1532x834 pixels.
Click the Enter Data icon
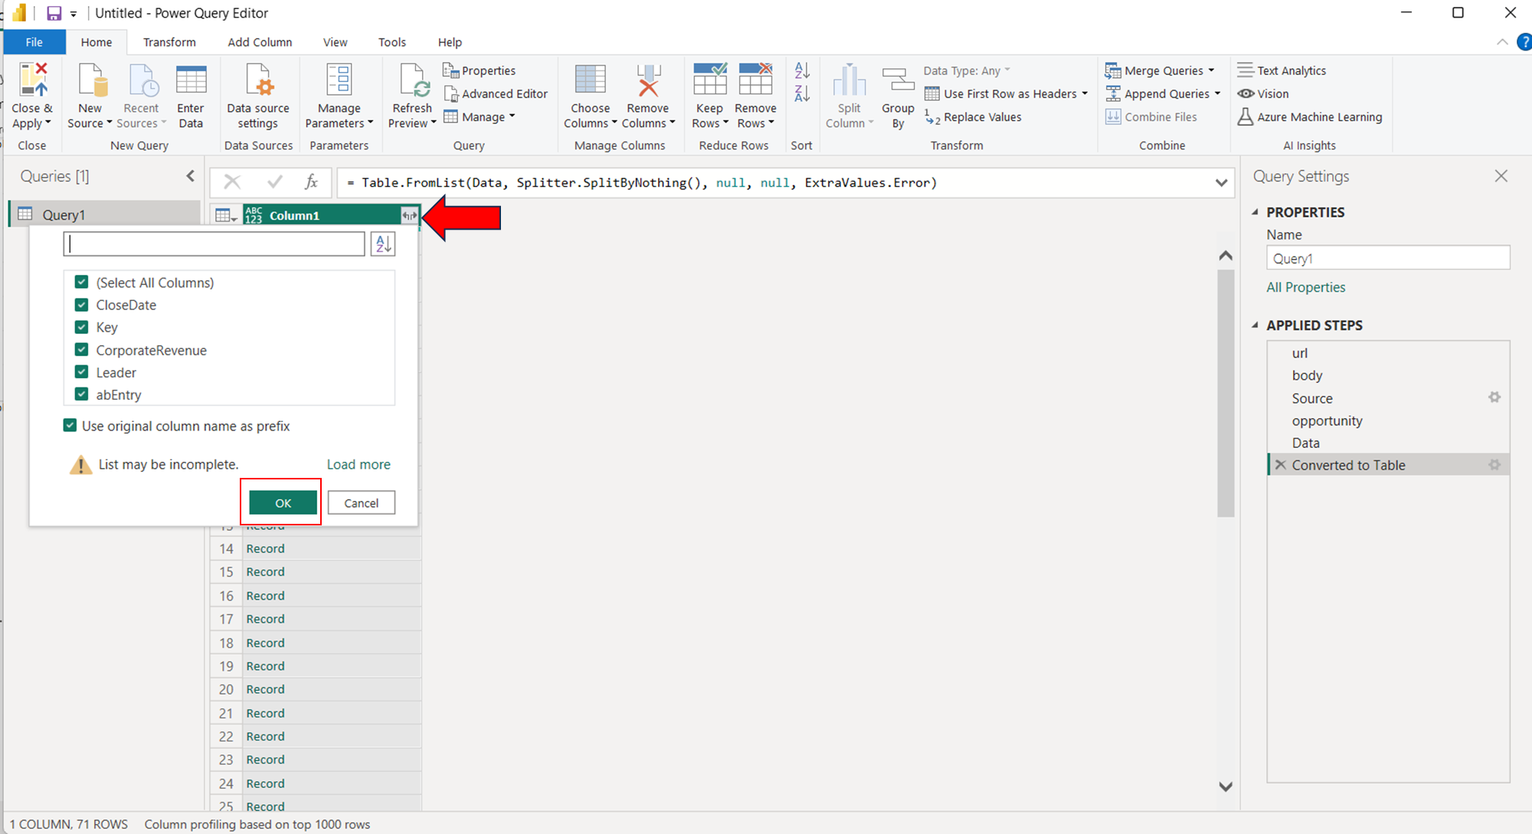click(x=191, y=81)
